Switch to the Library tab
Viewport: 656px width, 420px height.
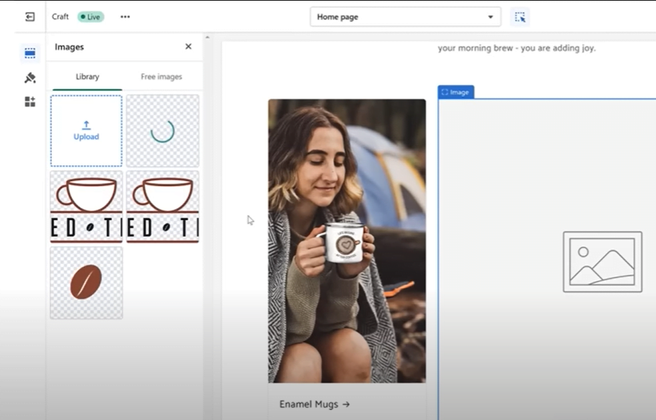tap(87, 77)
